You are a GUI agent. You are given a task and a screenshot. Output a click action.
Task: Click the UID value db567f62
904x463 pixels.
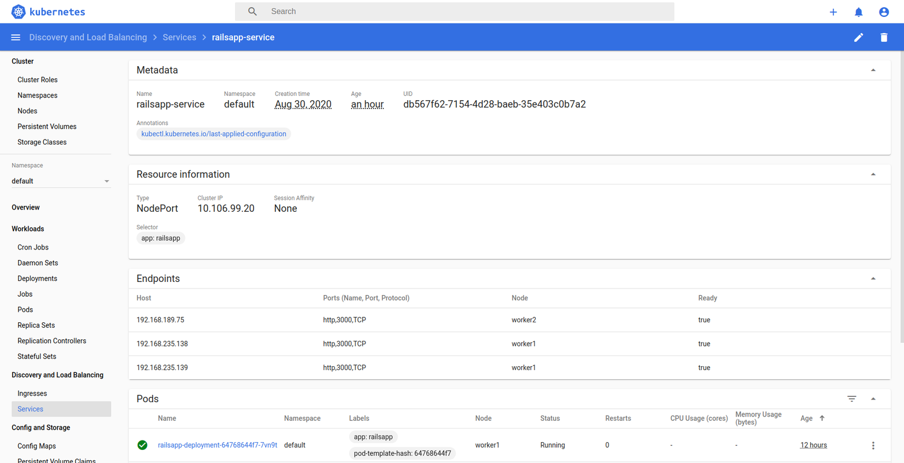pos(495,105)
